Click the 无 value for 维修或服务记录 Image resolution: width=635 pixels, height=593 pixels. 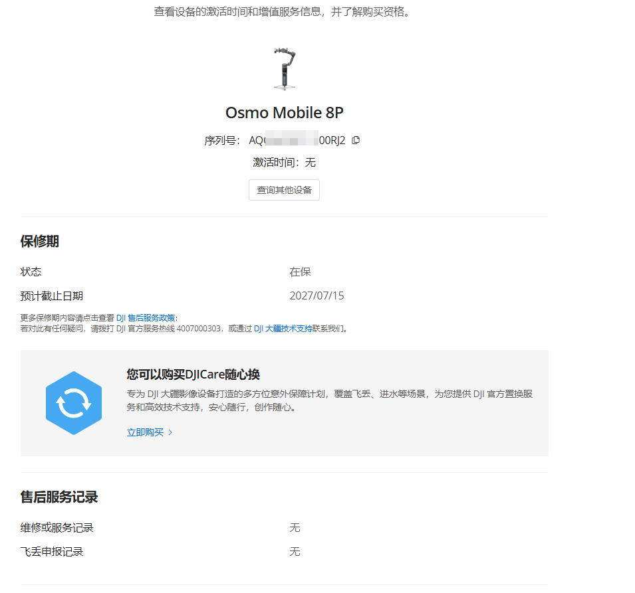(x=295, y=527)
